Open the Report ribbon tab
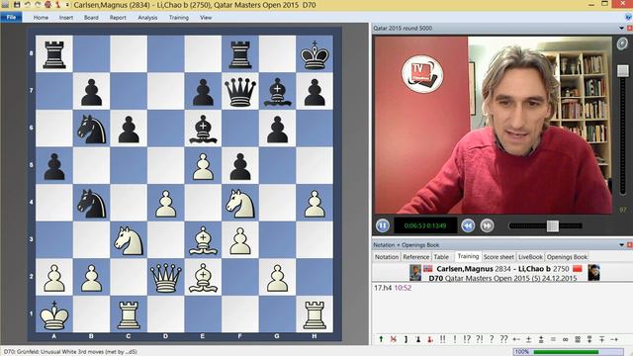 (118, 18)
